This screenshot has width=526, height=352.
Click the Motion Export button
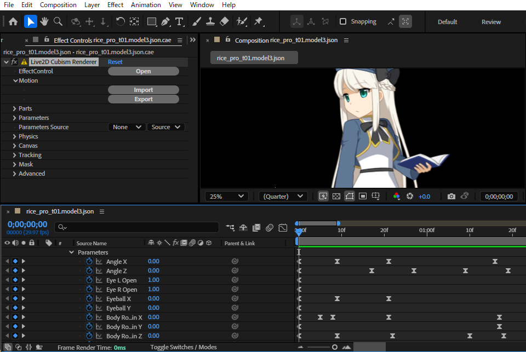(143, 99)
